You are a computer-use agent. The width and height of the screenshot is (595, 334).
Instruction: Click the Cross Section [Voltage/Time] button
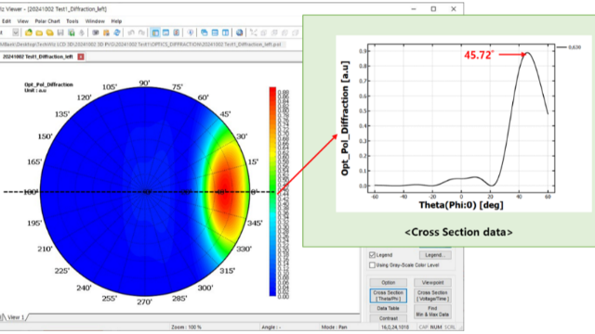[x=432, y=296]
